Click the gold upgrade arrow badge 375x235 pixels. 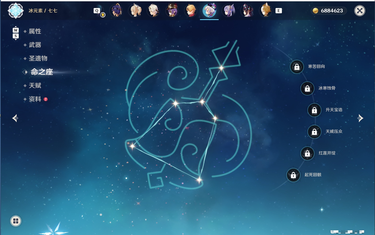click(103, 15)
